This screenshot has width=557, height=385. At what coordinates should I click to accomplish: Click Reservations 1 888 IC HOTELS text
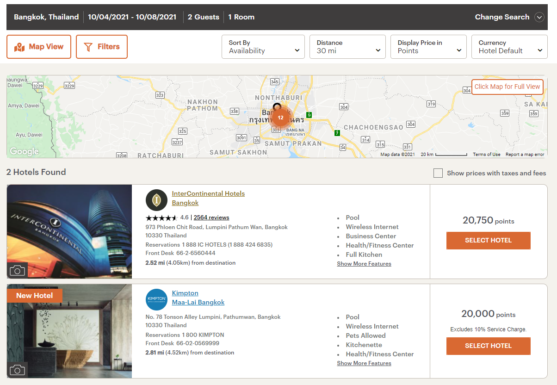[x=209, y=245]
